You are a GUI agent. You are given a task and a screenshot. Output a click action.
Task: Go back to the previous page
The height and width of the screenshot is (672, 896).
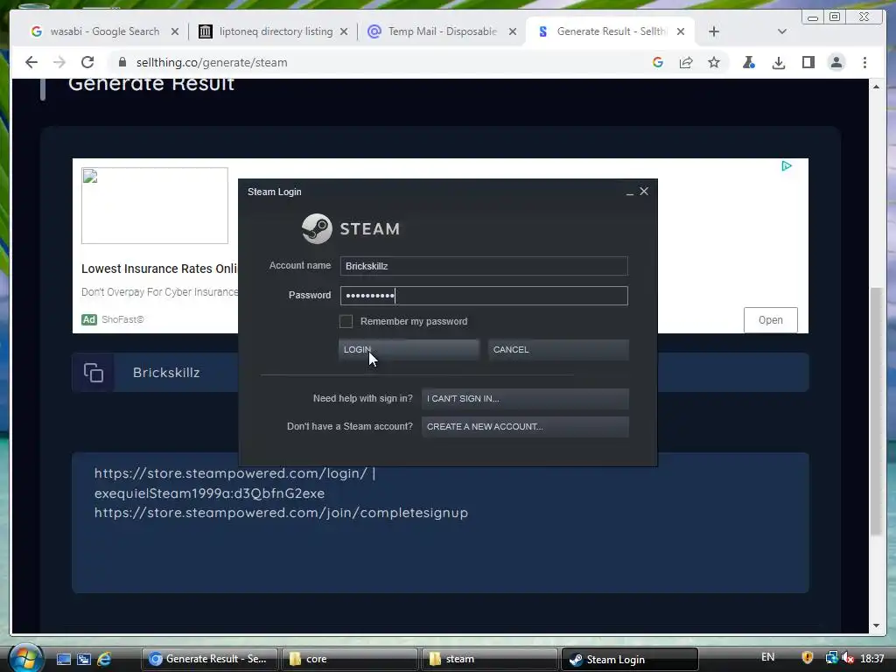click(x=31, y=62)
